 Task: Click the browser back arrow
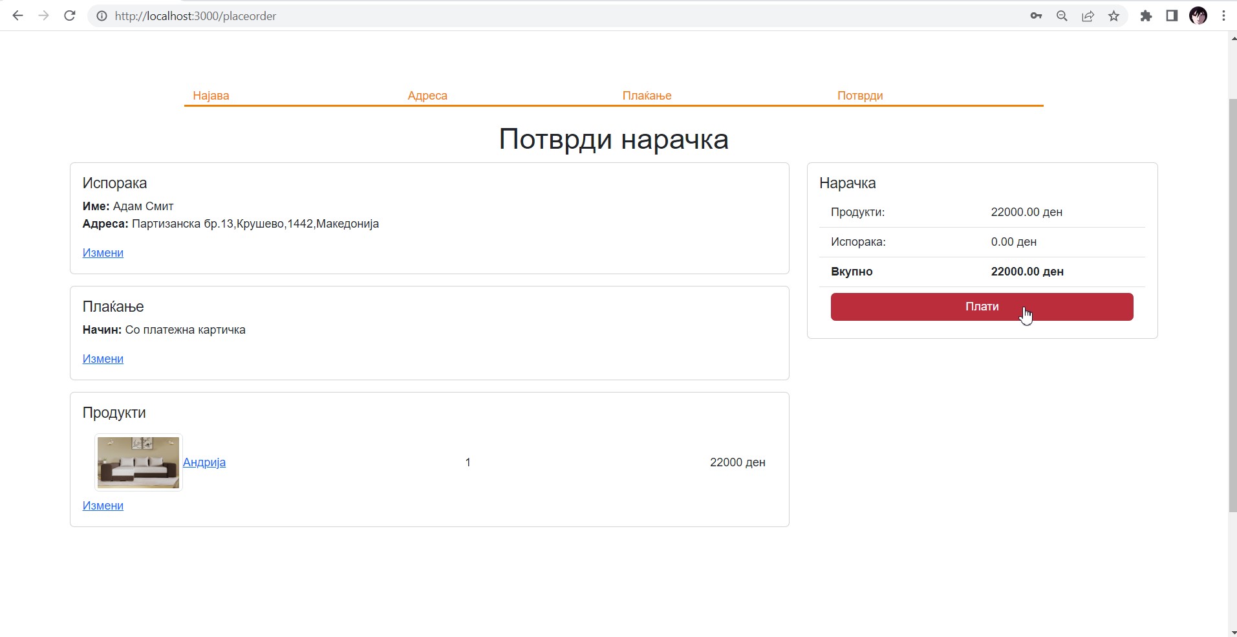point(17,16)
